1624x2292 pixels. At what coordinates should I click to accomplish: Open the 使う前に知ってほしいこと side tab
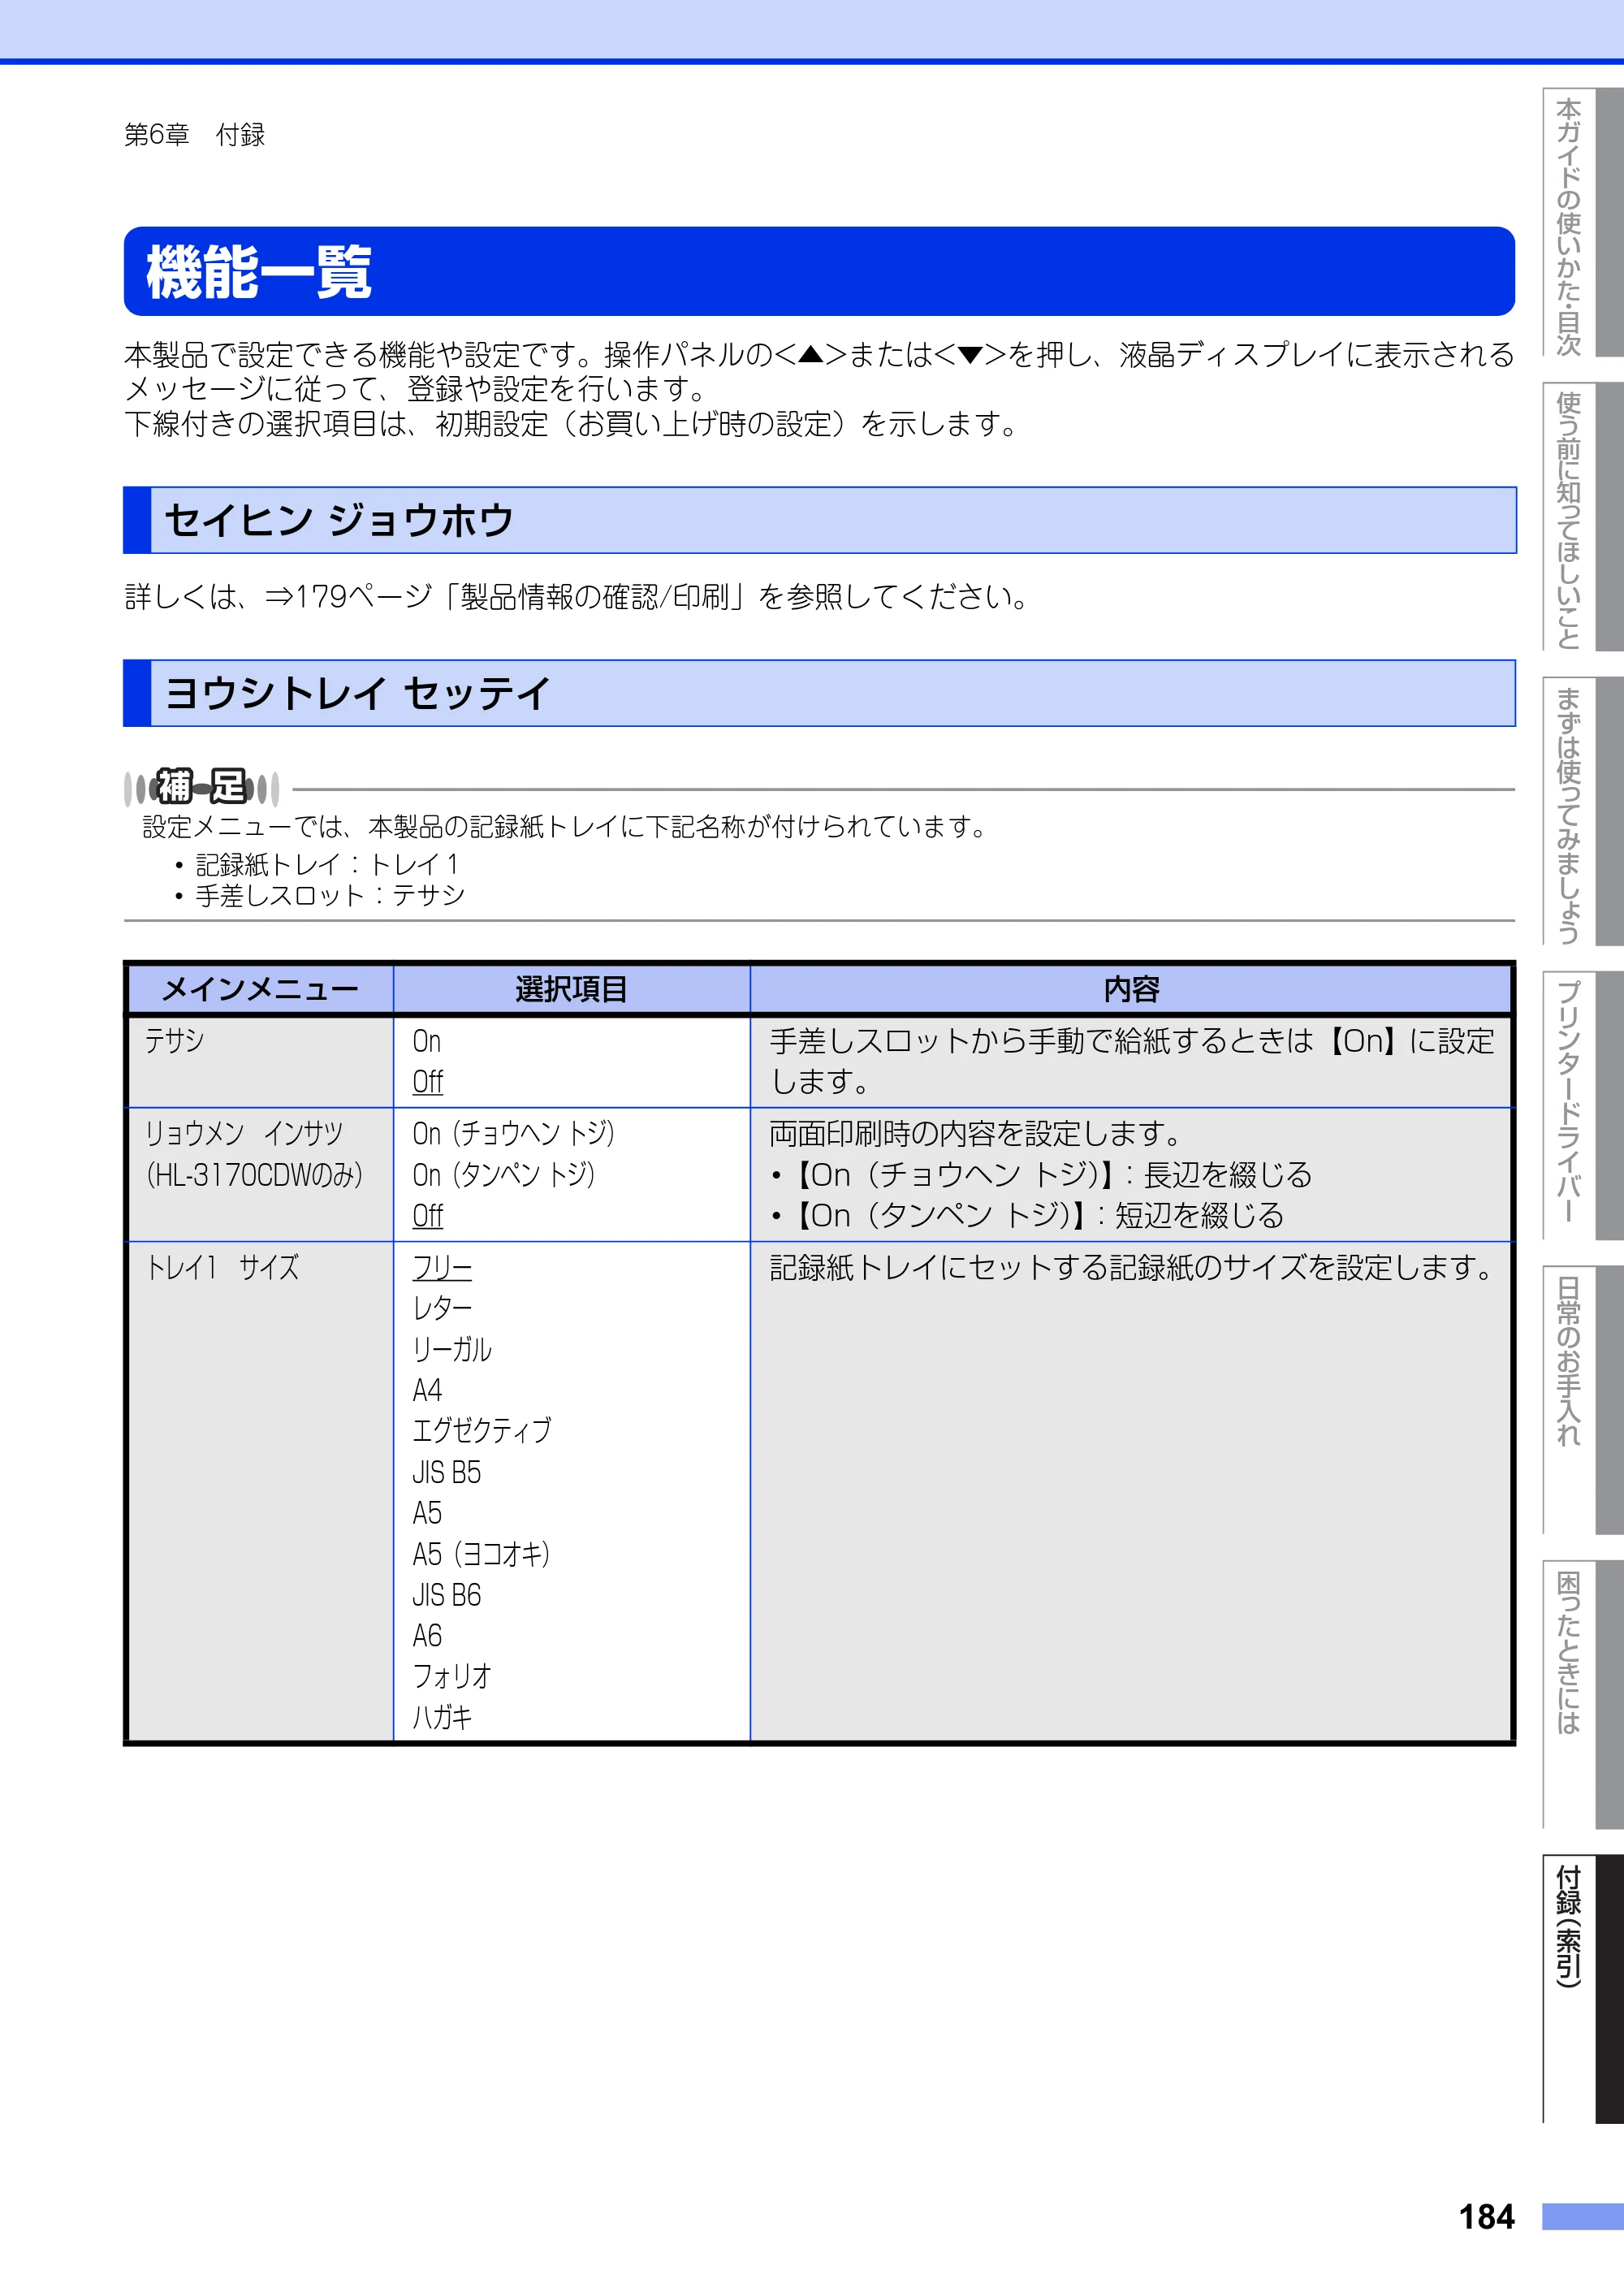(1582, 516)
